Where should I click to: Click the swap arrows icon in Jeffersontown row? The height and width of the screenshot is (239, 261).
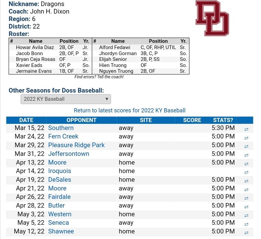(246, 155)
